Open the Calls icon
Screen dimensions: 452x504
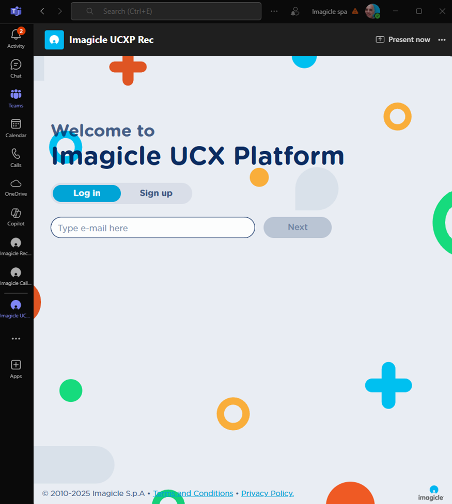[16, 157]
